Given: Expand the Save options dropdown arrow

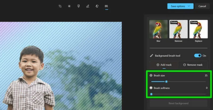Looking at the screenshot, I should [x=189, y=6].
